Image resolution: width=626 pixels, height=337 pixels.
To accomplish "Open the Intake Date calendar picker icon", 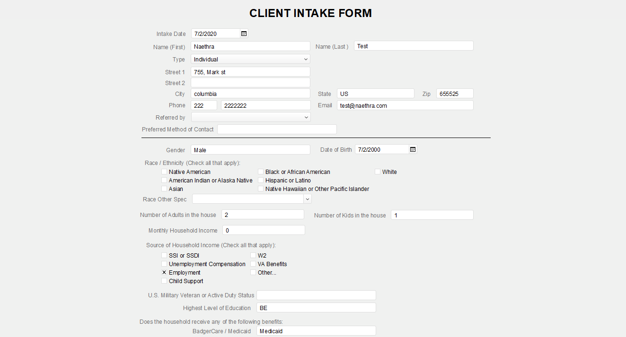I will (x=244, y=34).
